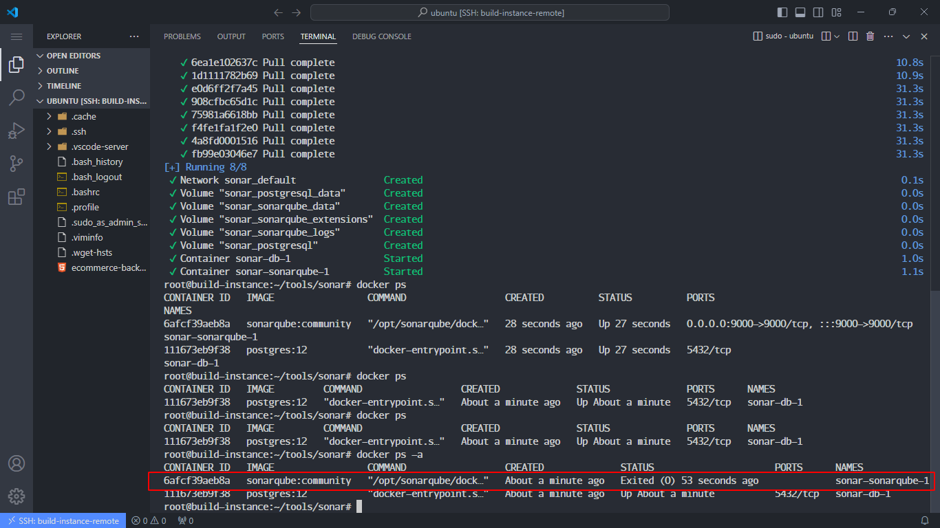Click sonar-sonarqube-1 name in highlighted row
The width and height of the screenshot is (940, 528).
(882, 481)
